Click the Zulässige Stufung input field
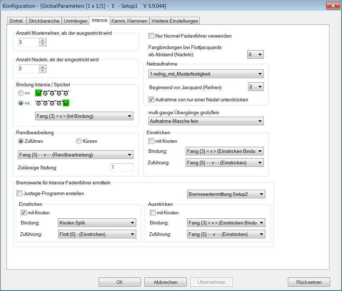Screen dimensions: 342x291 coord(122,167)
